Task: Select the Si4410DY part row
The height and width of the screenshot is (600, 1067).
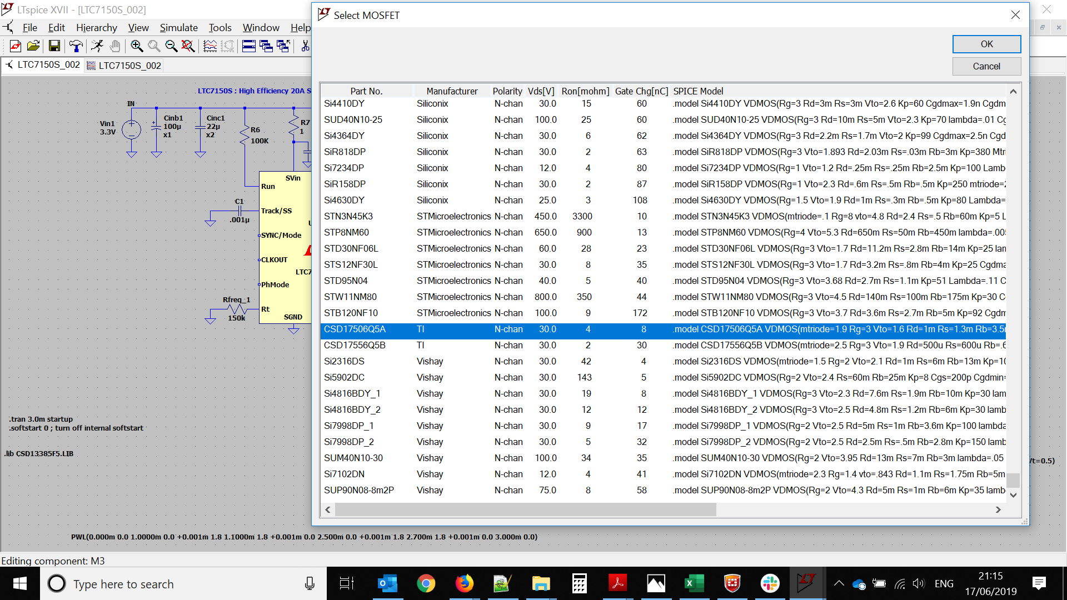Action: [x=664, y=104]
